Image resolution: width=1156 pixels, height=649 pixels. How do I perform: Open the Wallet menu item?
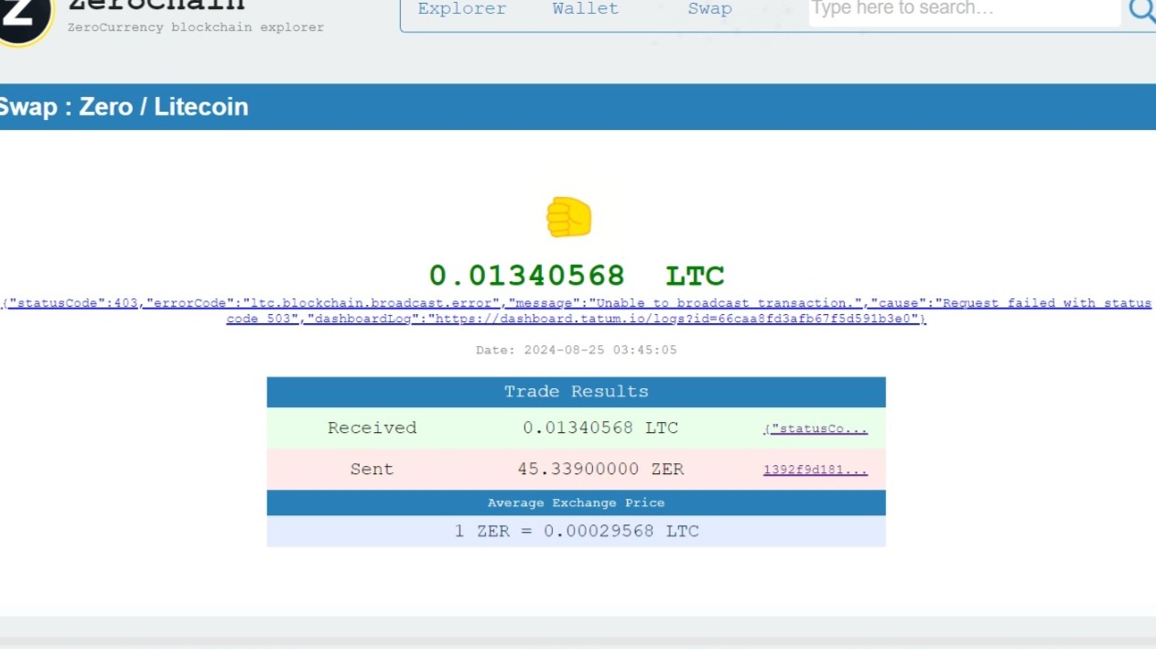coord(586,9)
